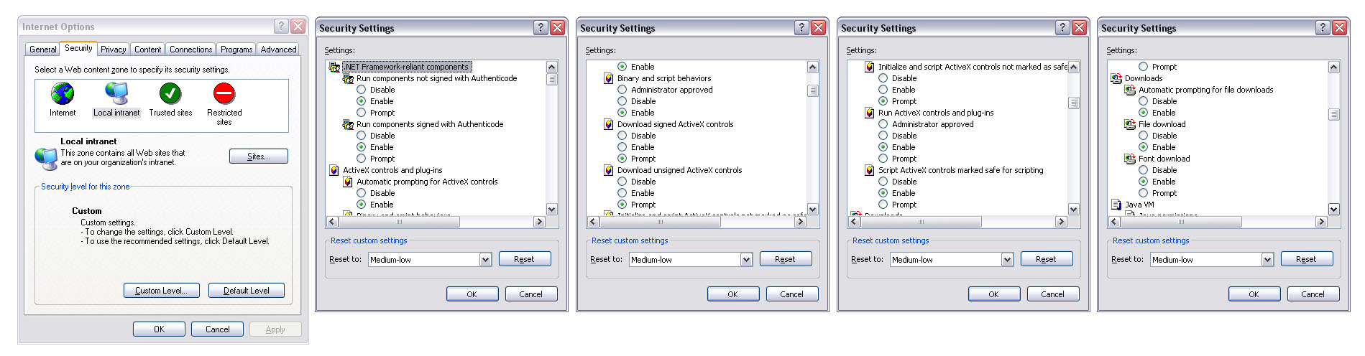Select Administrator approved for Run ActiveX controls
The height and width of the screenshot is (356, 1365).
click(883, 124)
